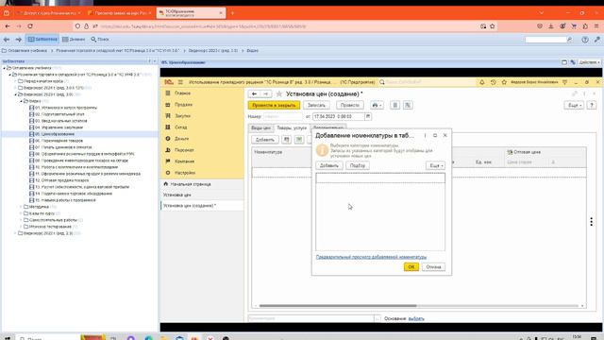604x340 pixels.
Task: Open the Действия dropdown in the content header
Action: [589, 62]
